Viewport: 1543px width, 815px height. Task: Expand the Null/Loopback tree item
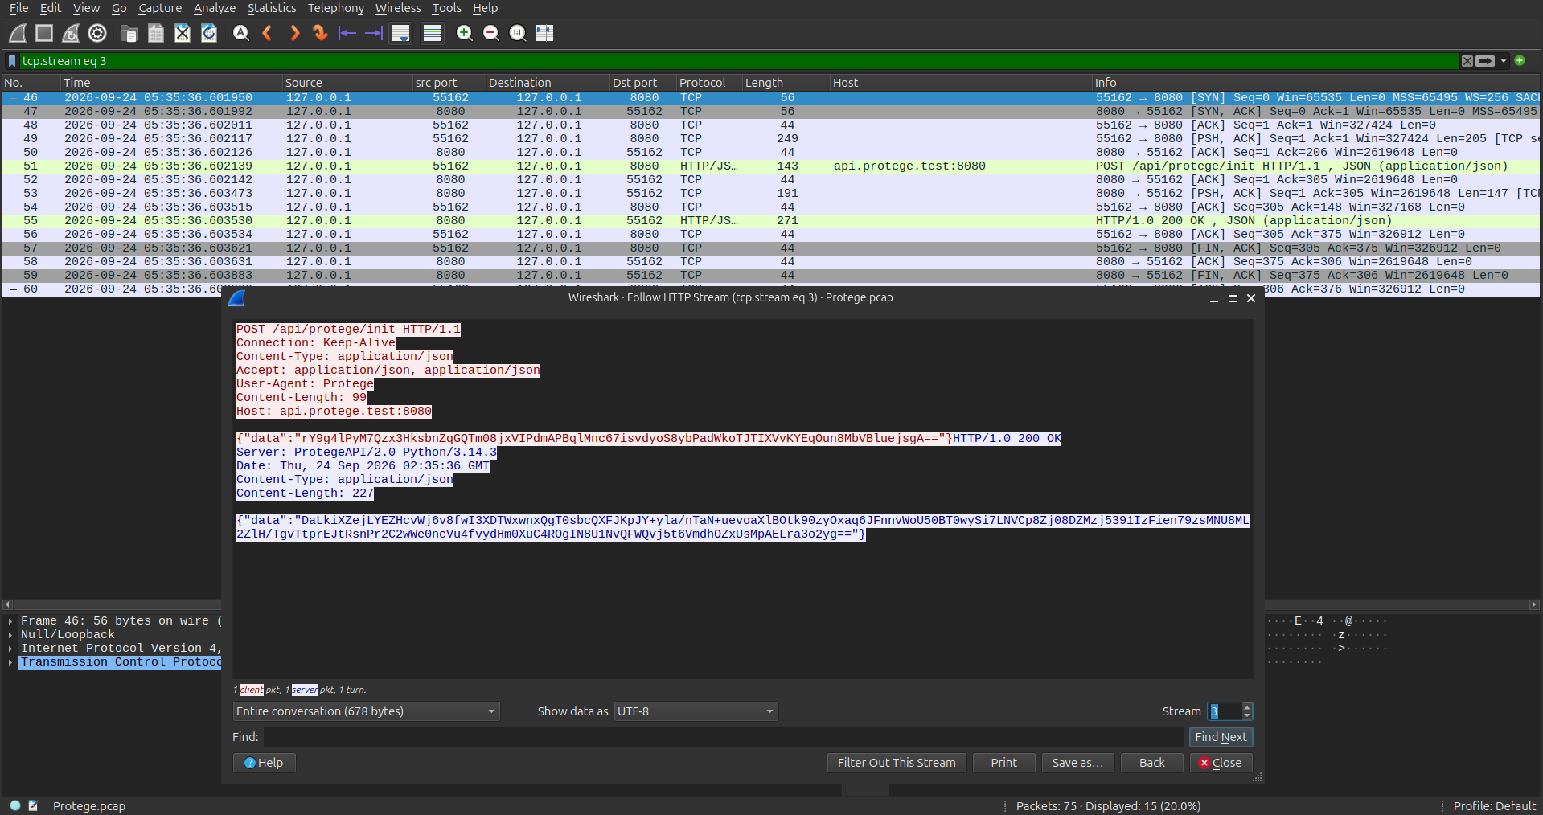10,635
